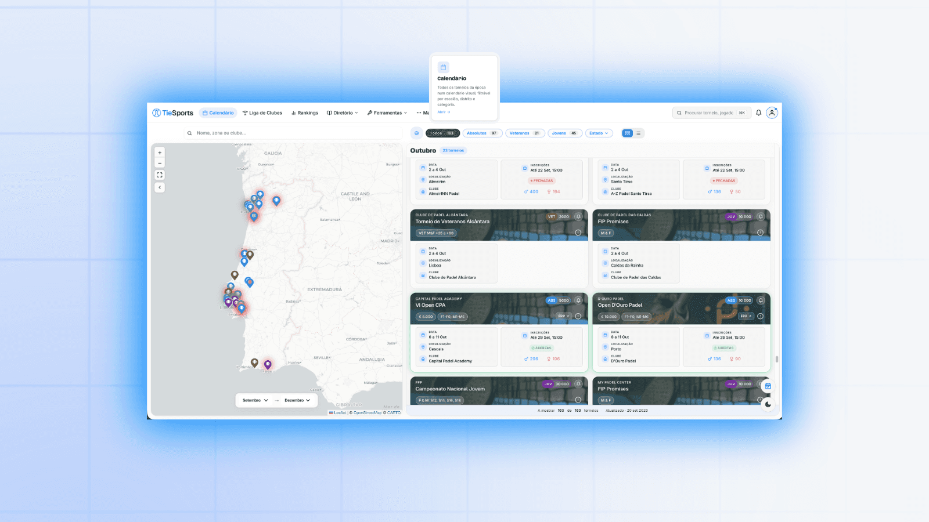Toggle dark mode moon icon

point(768,404)
